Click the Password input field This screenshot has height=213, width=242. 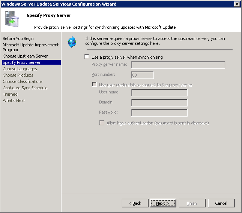[159, 113]
